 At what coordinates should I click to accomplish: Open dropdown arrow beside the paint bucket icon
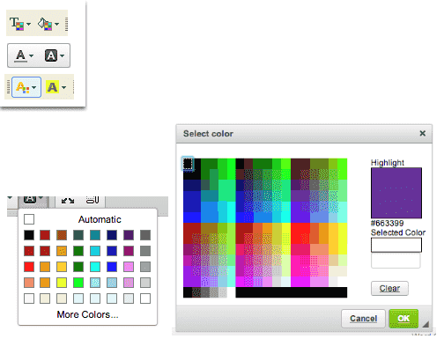tap(56, 24)
